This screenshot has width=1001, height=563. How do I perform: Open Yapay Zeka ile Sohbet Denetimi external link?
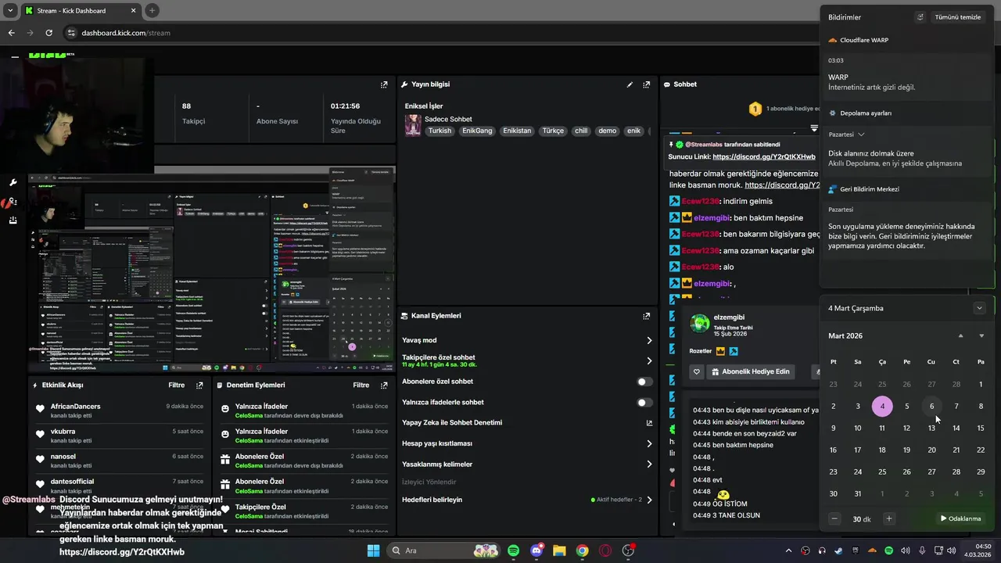649,423
